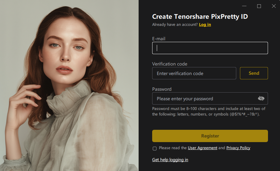Maximize the PixPretty registration window
Screen dimensions: 280x171
(259, 6)
